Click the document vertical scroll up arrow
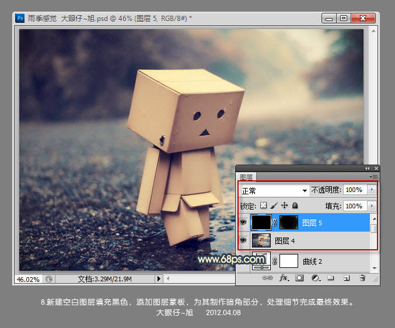The width and height of the screenshot is (395, 328). tap(373, 31)
